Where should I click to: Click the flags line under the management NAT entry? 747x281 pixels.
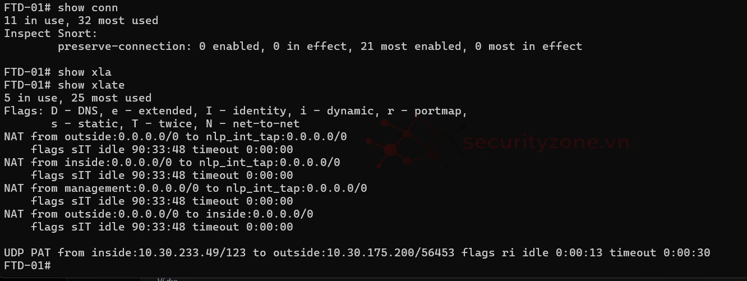tap(162, 201)
